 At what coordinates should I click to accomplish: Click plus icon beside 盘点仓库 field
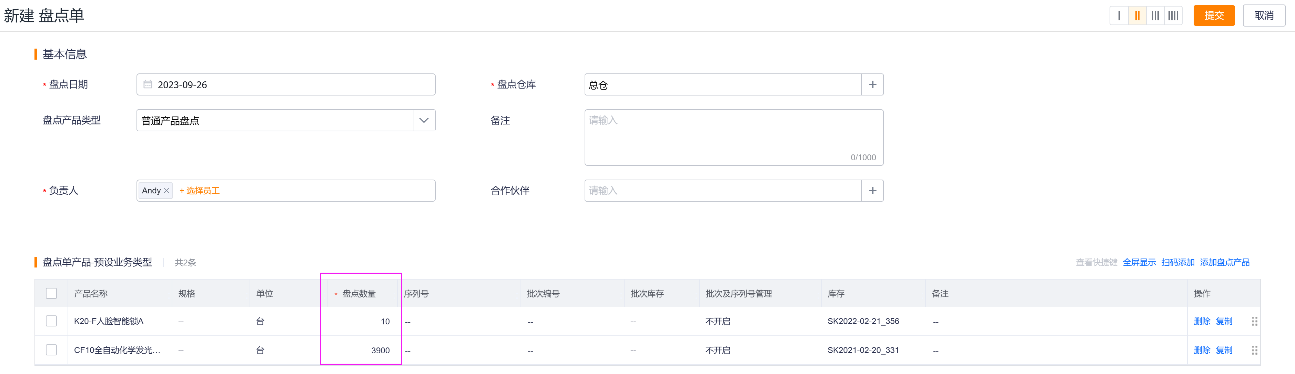873,84
